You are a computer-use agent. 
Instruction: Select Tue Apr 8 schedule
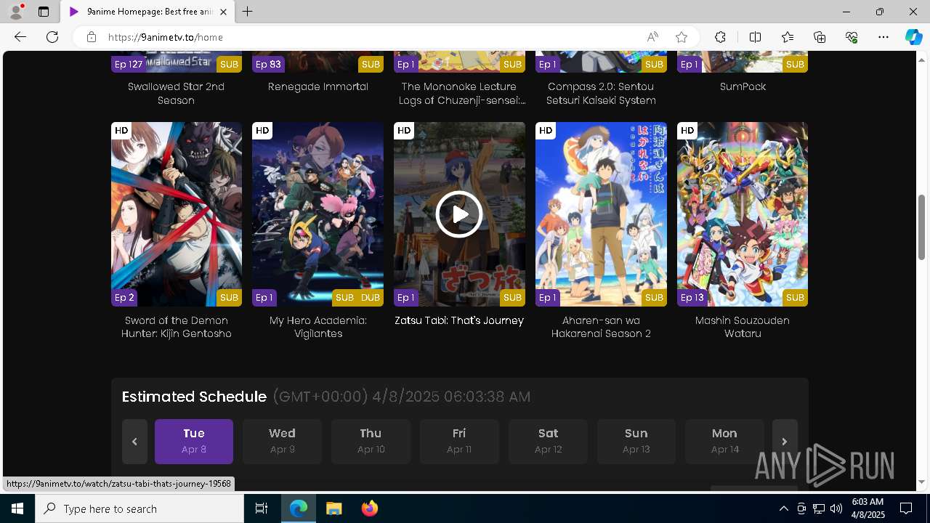coord(194,442)
